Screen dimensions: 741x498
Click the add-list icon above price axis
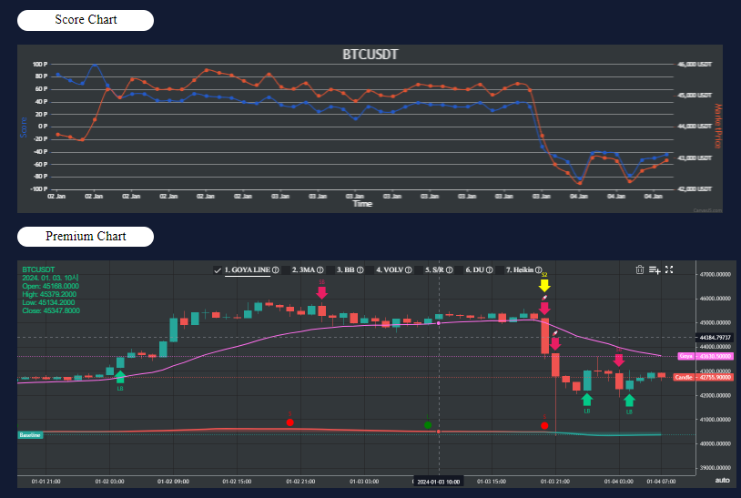pos(655,269)
